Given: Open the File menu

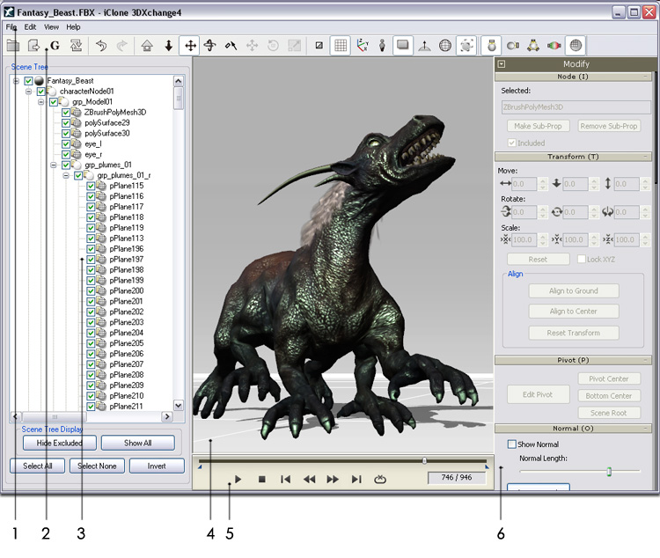Looking at the screenshot, I should 11,27.
